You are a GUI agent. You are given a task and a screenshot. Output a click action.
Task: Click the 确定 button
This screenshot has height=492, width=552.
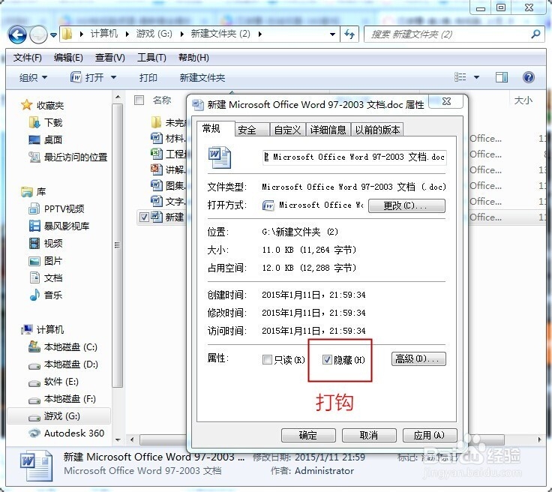tap(308, 435)
